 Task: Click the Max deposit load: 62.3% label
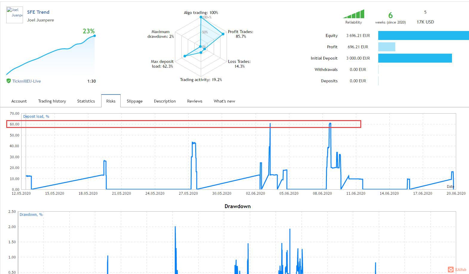pyautogui.click(x=162, y=64)
